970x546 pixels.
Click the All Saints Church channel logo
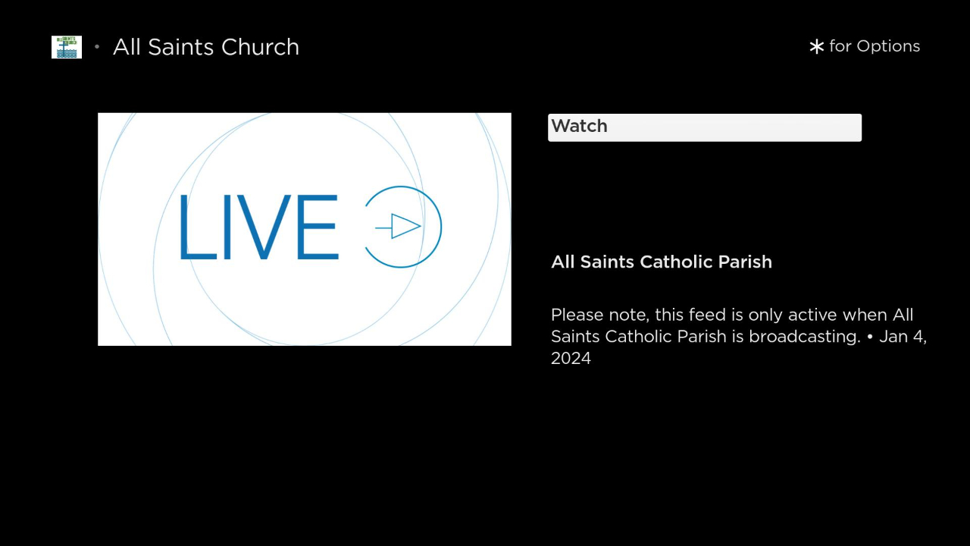point(67,47)
